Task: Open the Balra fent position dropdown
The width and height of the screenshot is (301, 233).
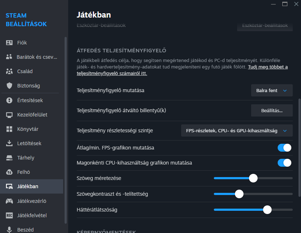Action: (272, 91)
